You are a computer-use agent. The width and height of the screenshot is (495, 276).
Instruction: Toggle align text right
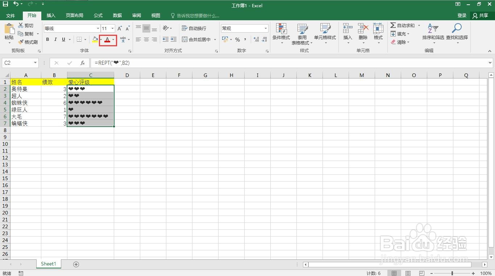tap(154, 39)
